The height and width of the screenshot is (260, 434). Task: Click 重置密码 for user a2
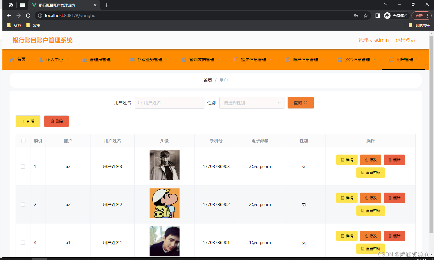[370, 211]
